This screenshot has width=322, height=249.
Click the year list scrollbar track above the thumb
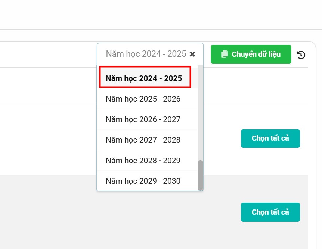click(201, 112)
